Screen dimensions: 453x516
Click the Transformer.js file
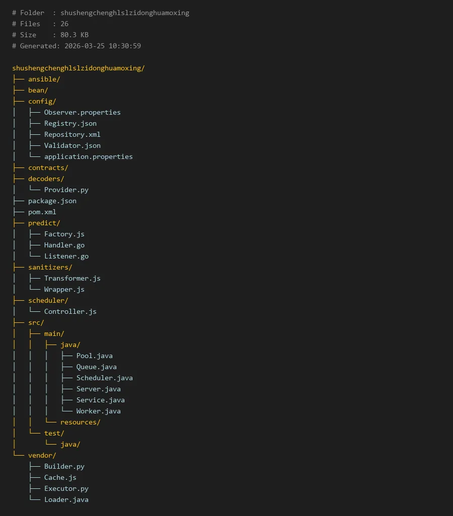click(72, 278)
